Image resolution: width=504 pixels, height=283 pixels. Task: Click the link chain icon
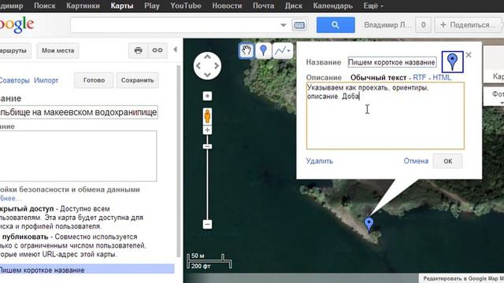coord(157,50)
